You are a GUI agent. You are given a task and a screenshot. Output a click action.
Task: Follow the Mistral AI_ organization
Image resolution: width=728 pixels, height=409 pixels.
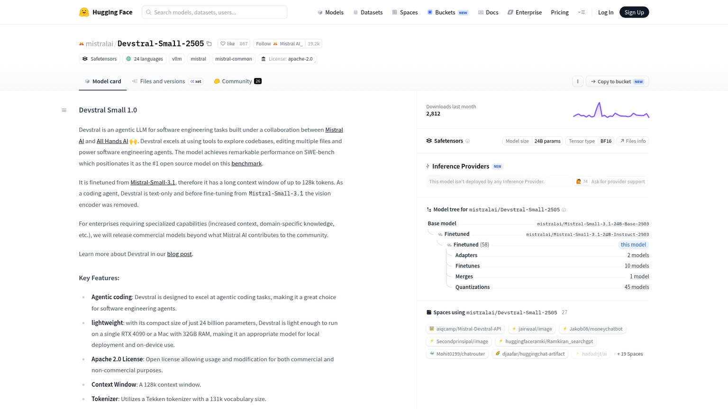tap(279, 44)
